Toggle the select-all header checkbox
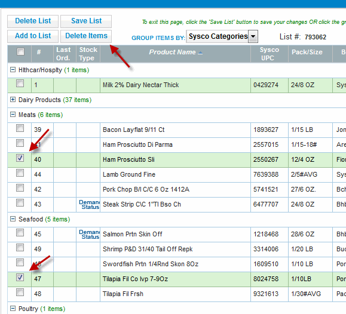Screen dimensions: 346x314 click(20, 52)
